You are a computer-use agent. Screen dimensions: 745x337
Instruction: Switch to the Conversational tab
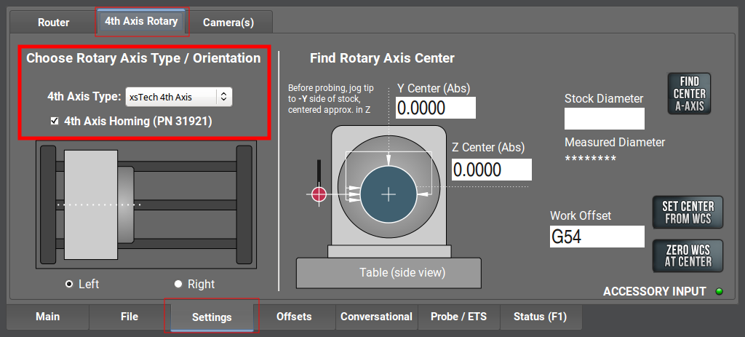tap(376, 317)
